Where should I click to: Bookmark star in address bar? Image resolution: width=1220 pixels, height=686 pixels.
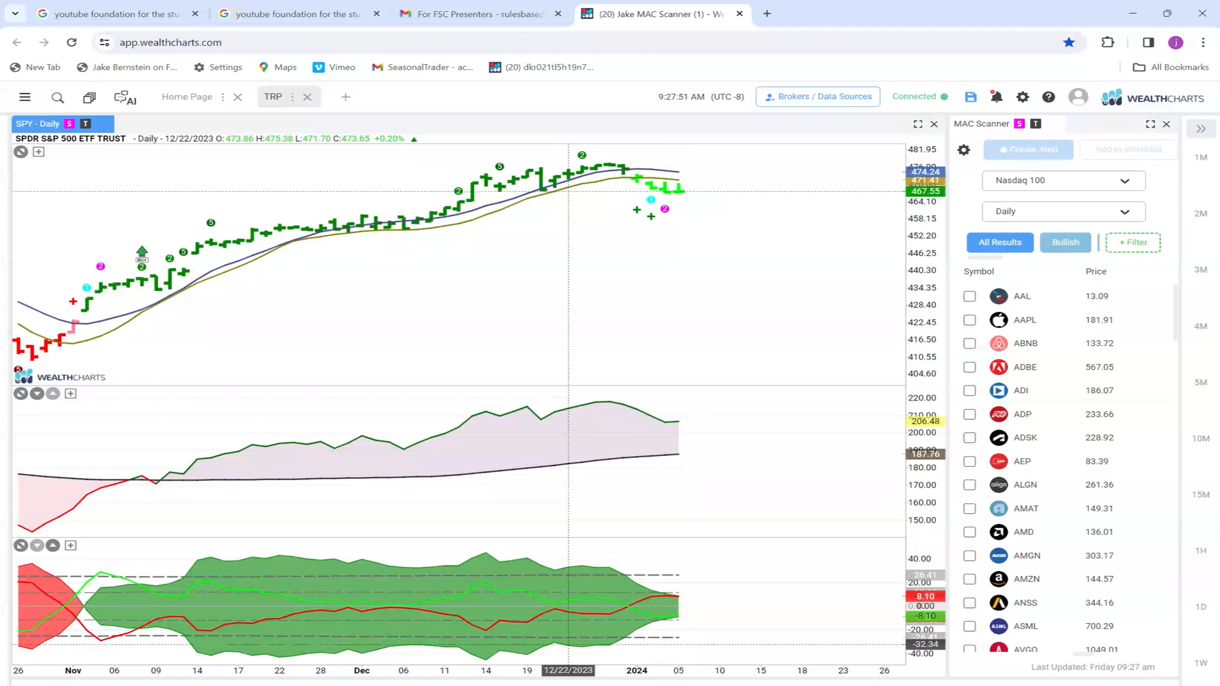coord(1069,42)
